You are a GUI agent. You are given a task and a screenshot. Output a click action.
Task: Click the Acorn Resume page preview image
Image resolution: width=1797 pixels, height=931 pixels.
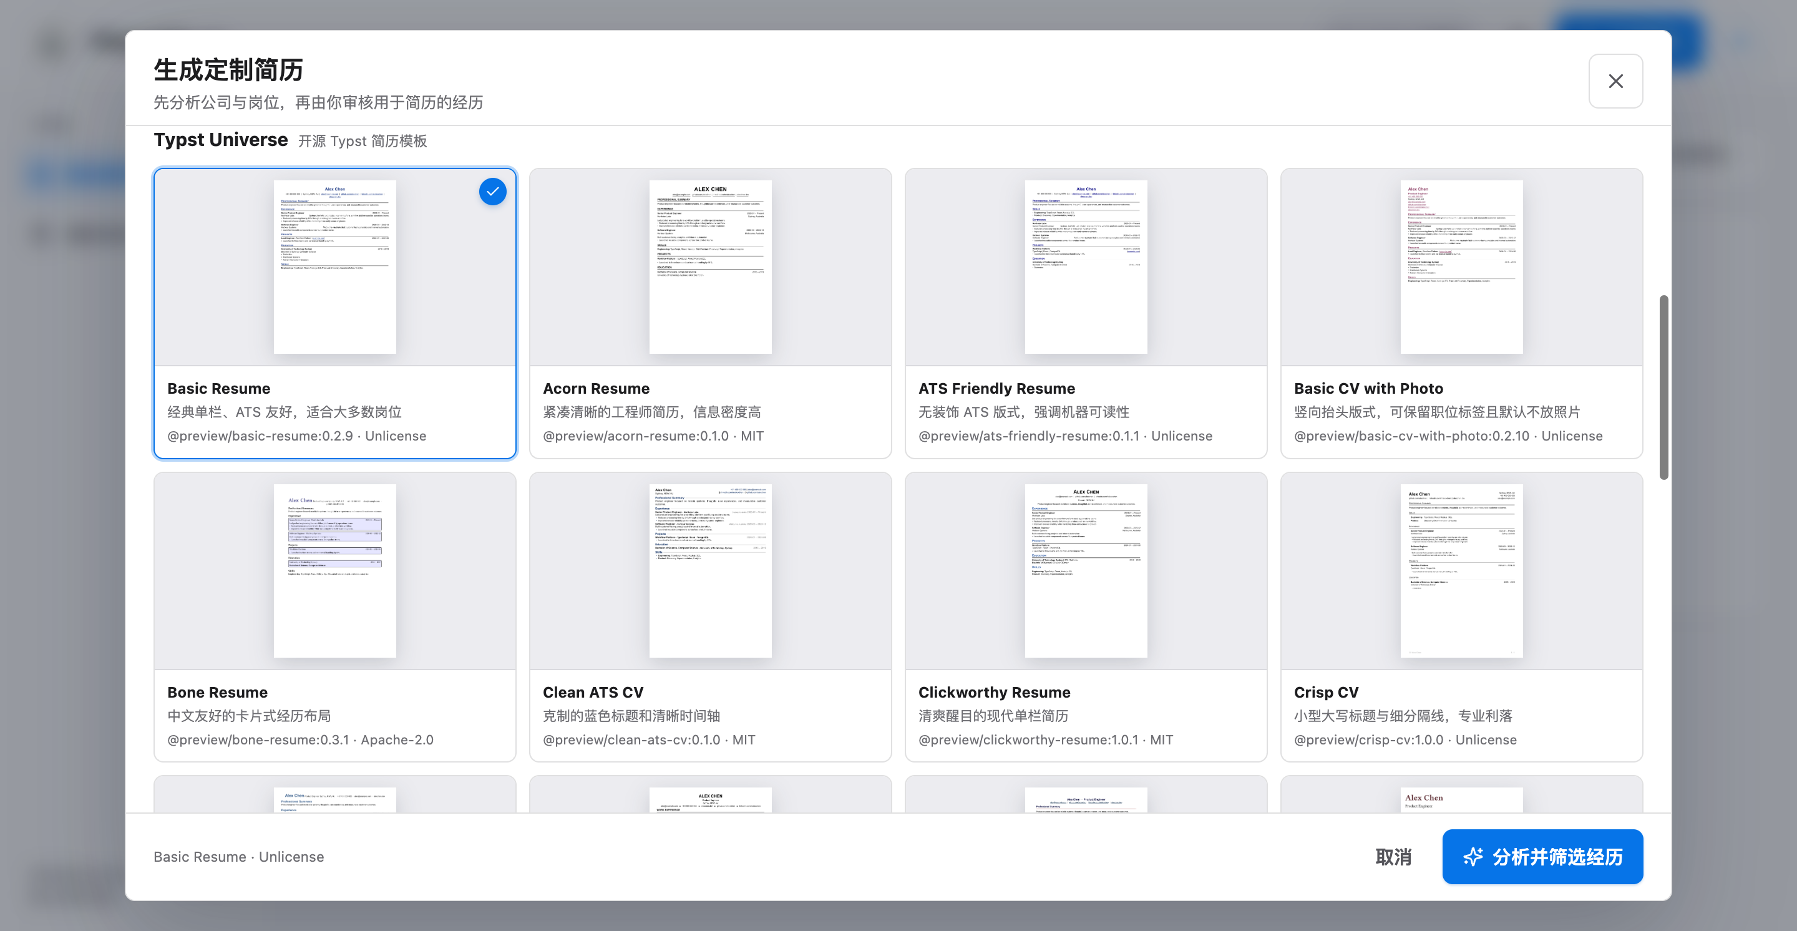[x=710, y=267]
